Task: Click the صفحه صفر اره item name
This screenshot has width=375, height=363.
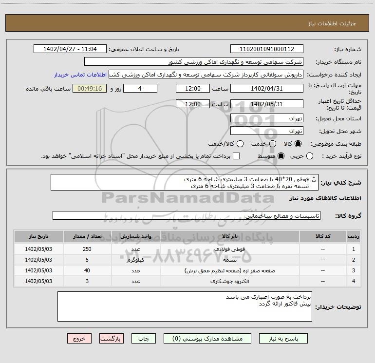Action: (230, 270)
